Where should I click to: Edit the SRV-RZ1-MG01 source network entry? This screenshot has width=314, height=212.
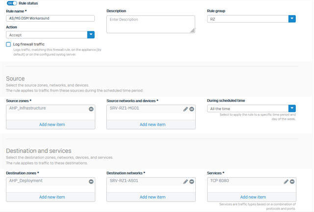tap(185, 109)
